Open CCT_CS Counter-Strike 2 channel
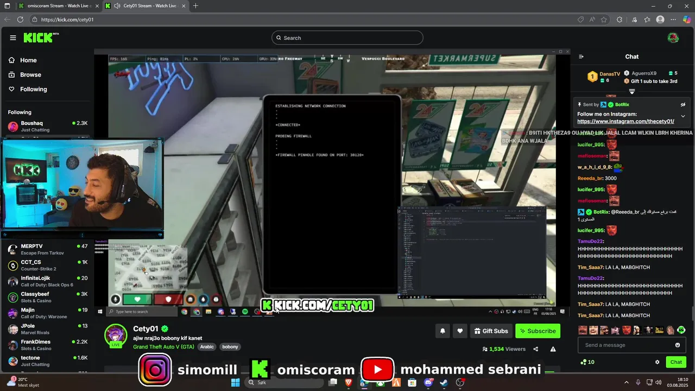695x391 pixels. coord(48,265)
